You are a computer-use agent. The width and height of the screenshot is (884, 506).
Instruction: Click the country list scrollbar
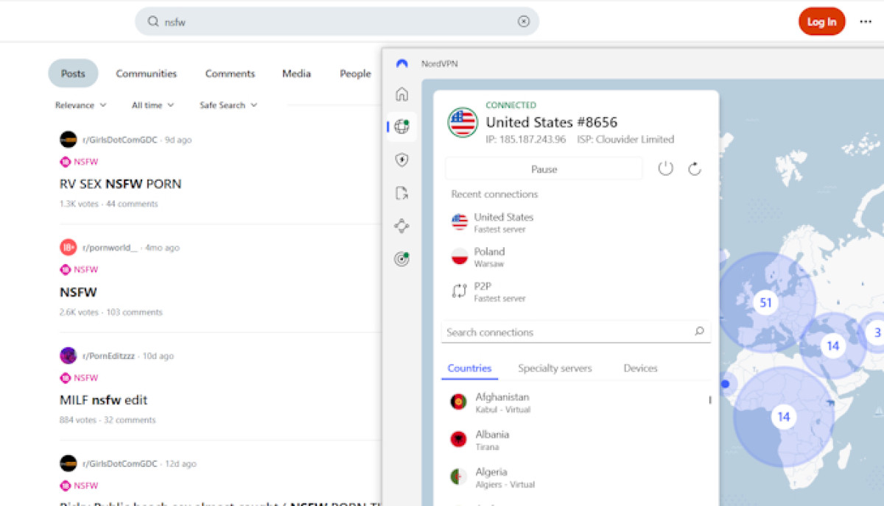[x=710, y=400]
